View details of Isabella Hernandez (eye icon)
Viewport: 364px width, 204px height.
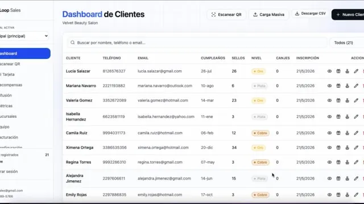pos(329,117)
